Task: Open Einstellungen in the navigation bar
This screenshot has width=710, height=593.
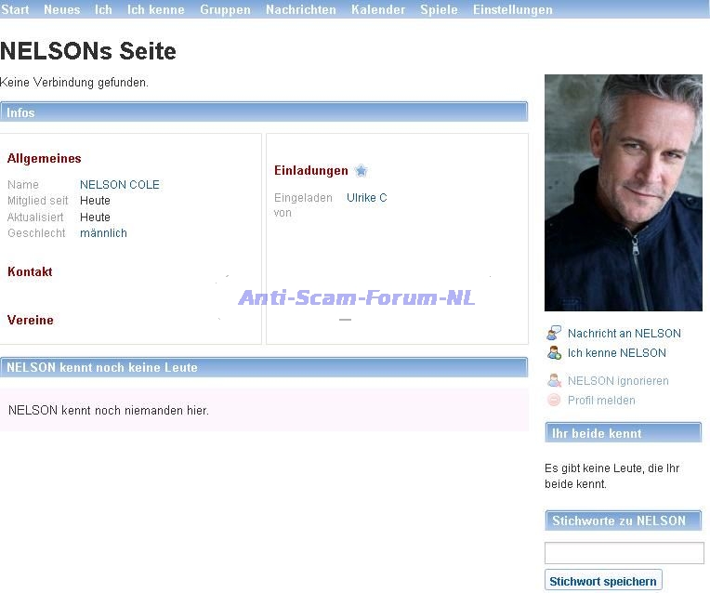Action: [512, 9]
